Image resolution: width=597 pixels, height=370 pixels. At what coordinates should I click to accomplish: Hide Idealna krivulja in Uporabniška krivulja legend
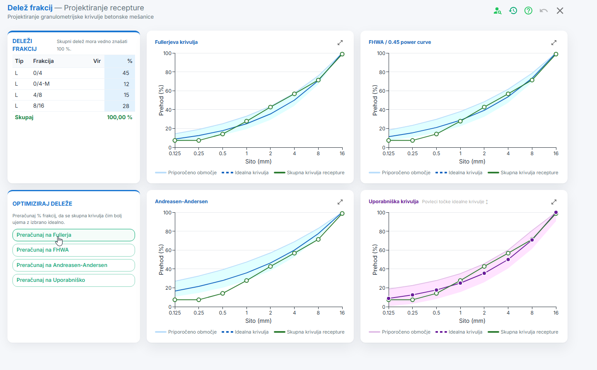pyautogui.click(x=459, y=332)
